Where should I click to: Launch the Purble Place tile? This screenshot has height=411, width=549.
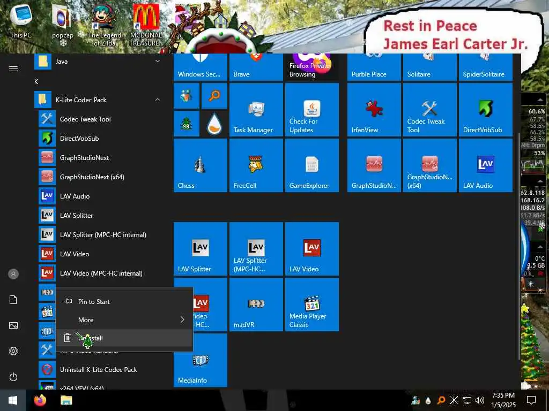pos(374,67)
